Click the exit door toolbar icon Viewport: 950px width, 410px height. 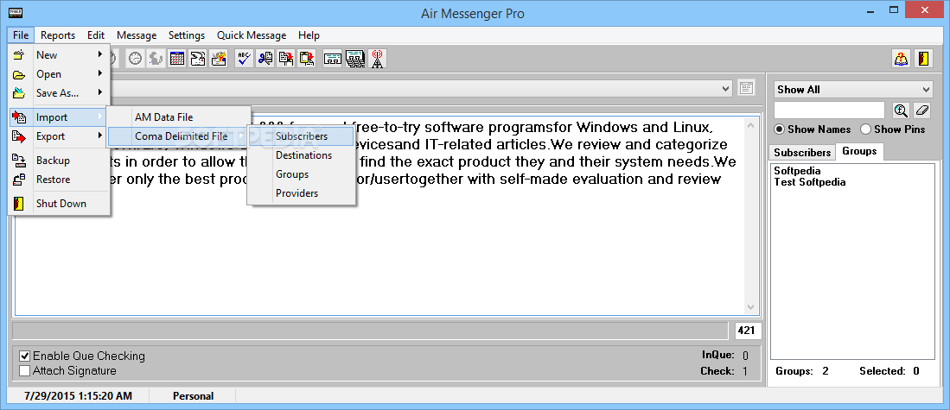point(923,59)
